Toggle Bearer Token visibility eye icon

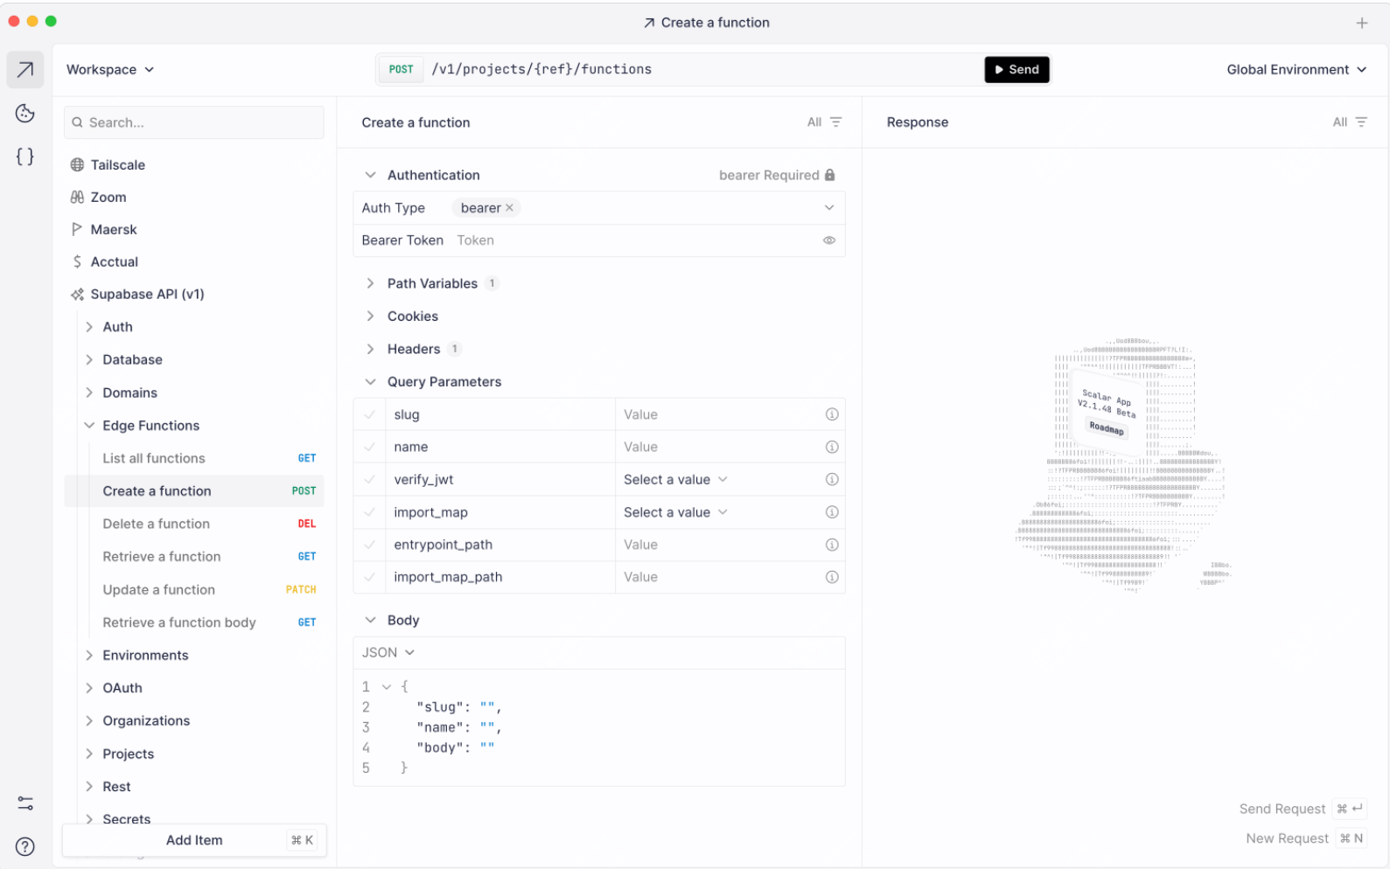coord(828,240)
